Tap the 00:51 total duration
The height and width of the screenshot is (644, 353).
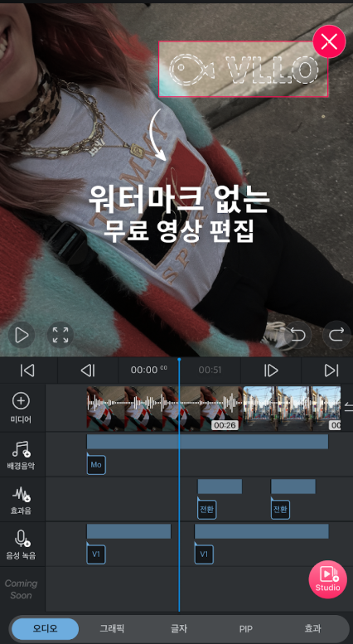pos(210,370)
